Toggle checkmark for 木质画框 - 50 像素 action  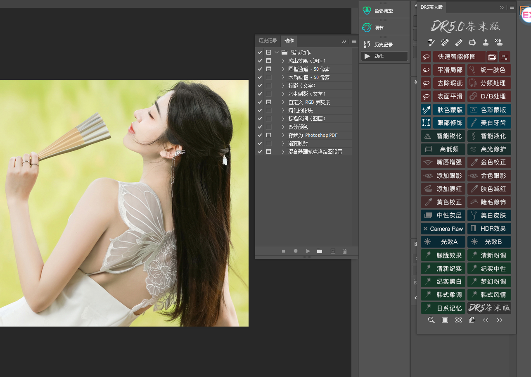(260, 77)
